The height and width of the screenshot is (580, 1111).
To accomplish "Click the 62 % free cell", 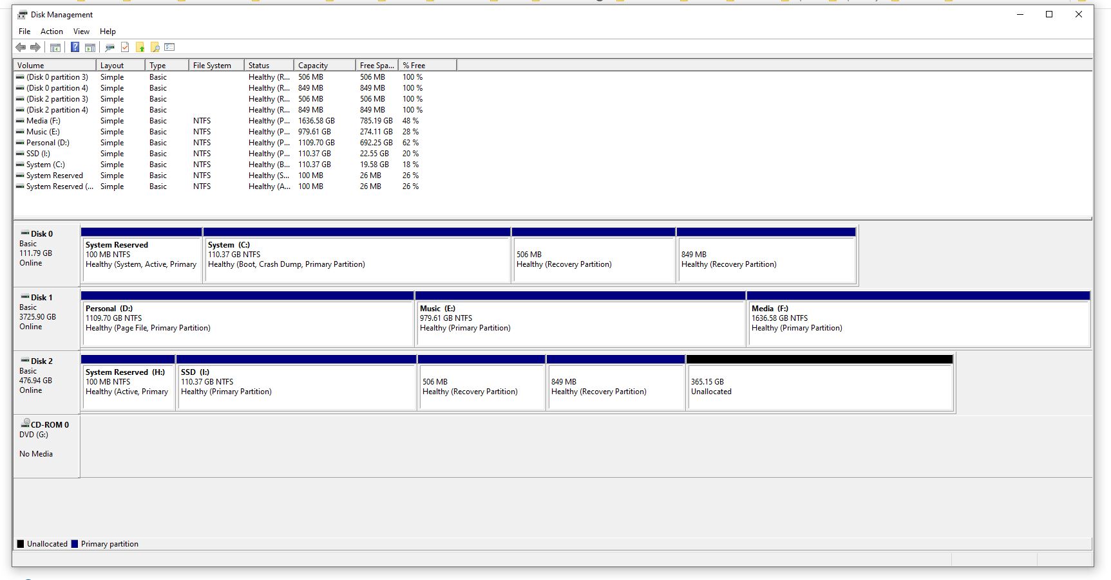I will 410,143.
